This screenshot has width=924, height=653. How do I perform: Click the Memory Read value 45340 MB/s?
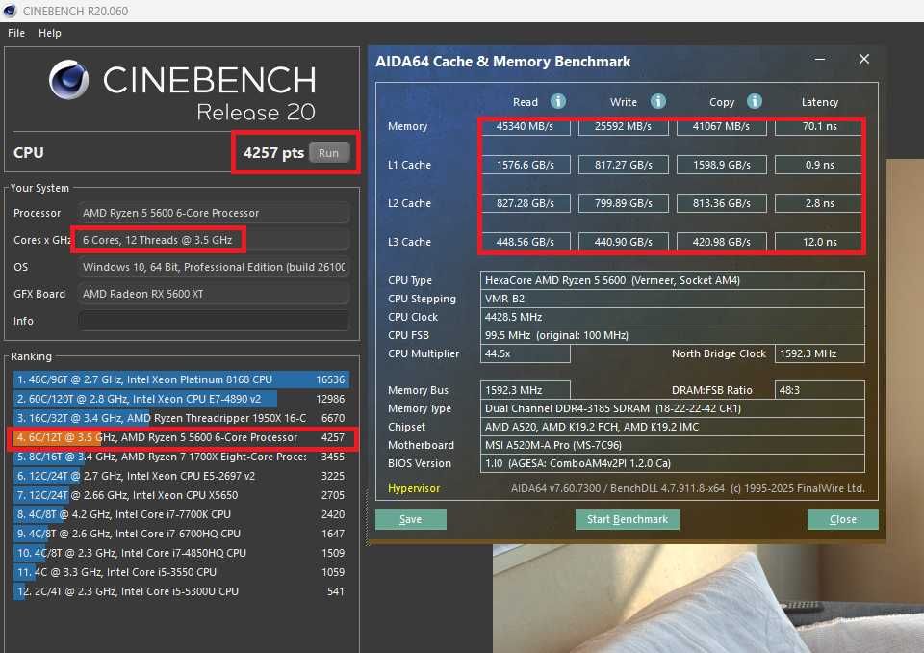pos(526,126)
